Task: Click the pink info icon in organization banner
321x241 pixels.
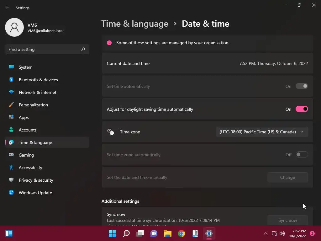Action: [109, 43]
